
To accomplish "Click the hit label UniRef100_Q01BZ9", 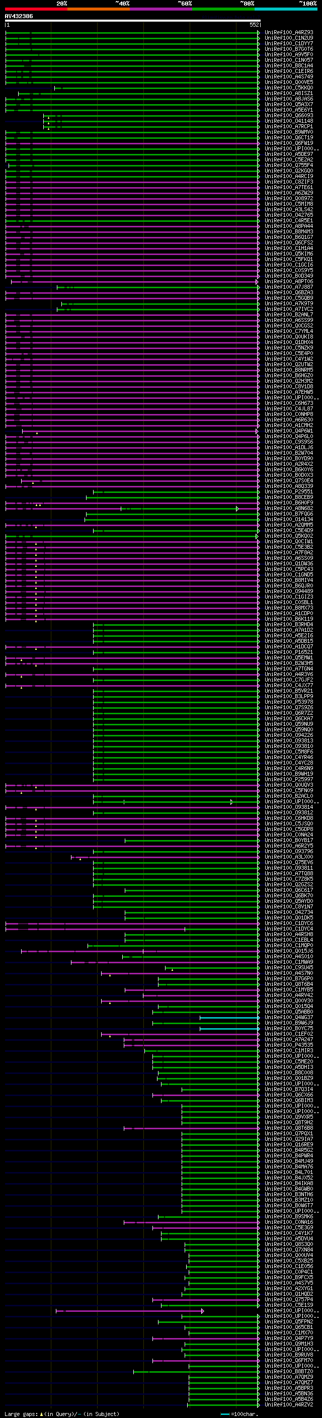I will [x=288, y=1078].
